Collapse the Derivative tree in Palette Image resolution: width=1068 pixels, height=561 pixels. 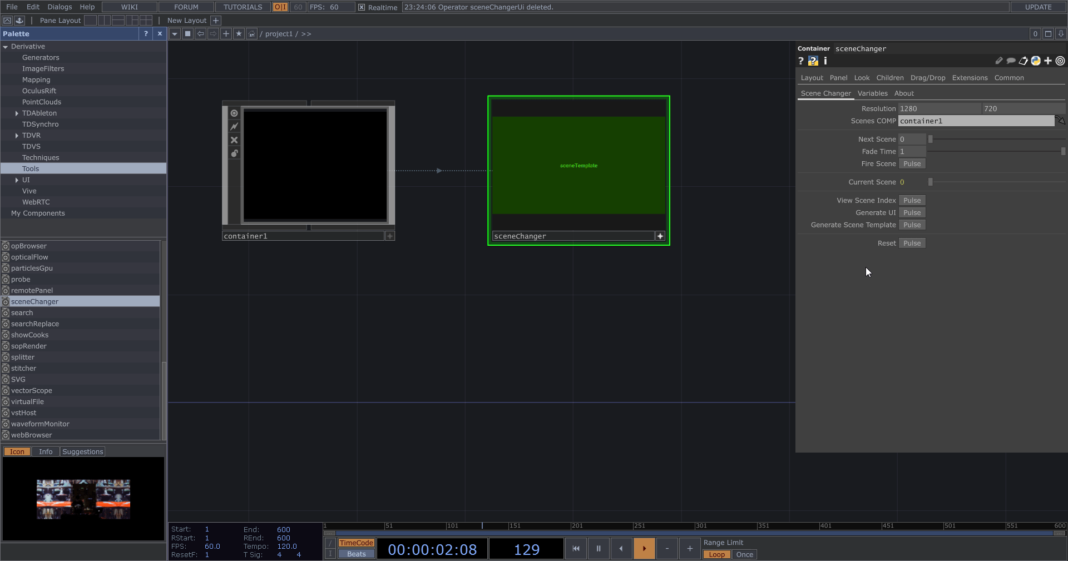click(x=6, y=47)
